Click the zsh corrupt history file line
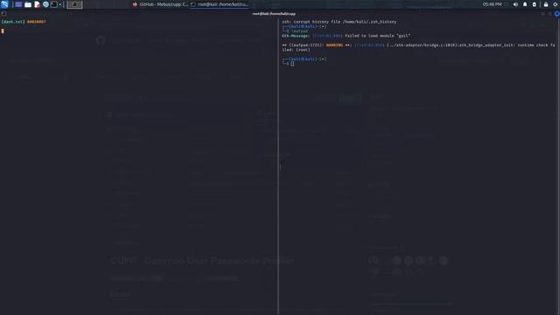 pyautogui.click(x=339, y=22)
